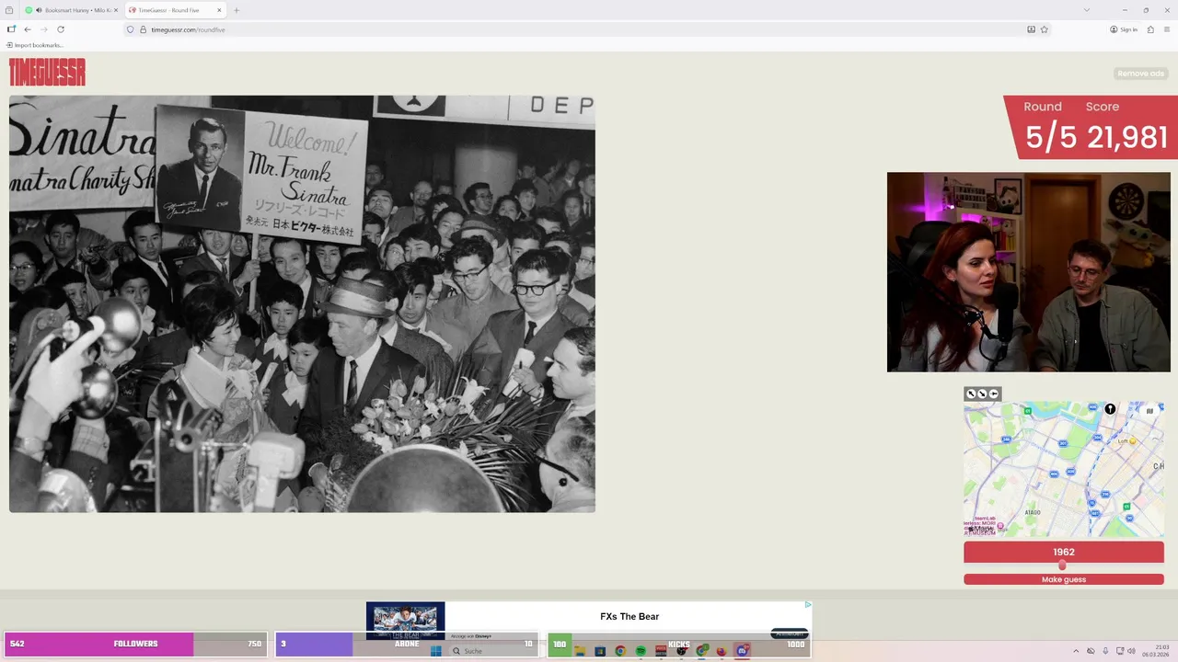Viewport: 1178px width, 662px height.
Task: Toggle reader view in address bar
Action: tap(1031, 29)
